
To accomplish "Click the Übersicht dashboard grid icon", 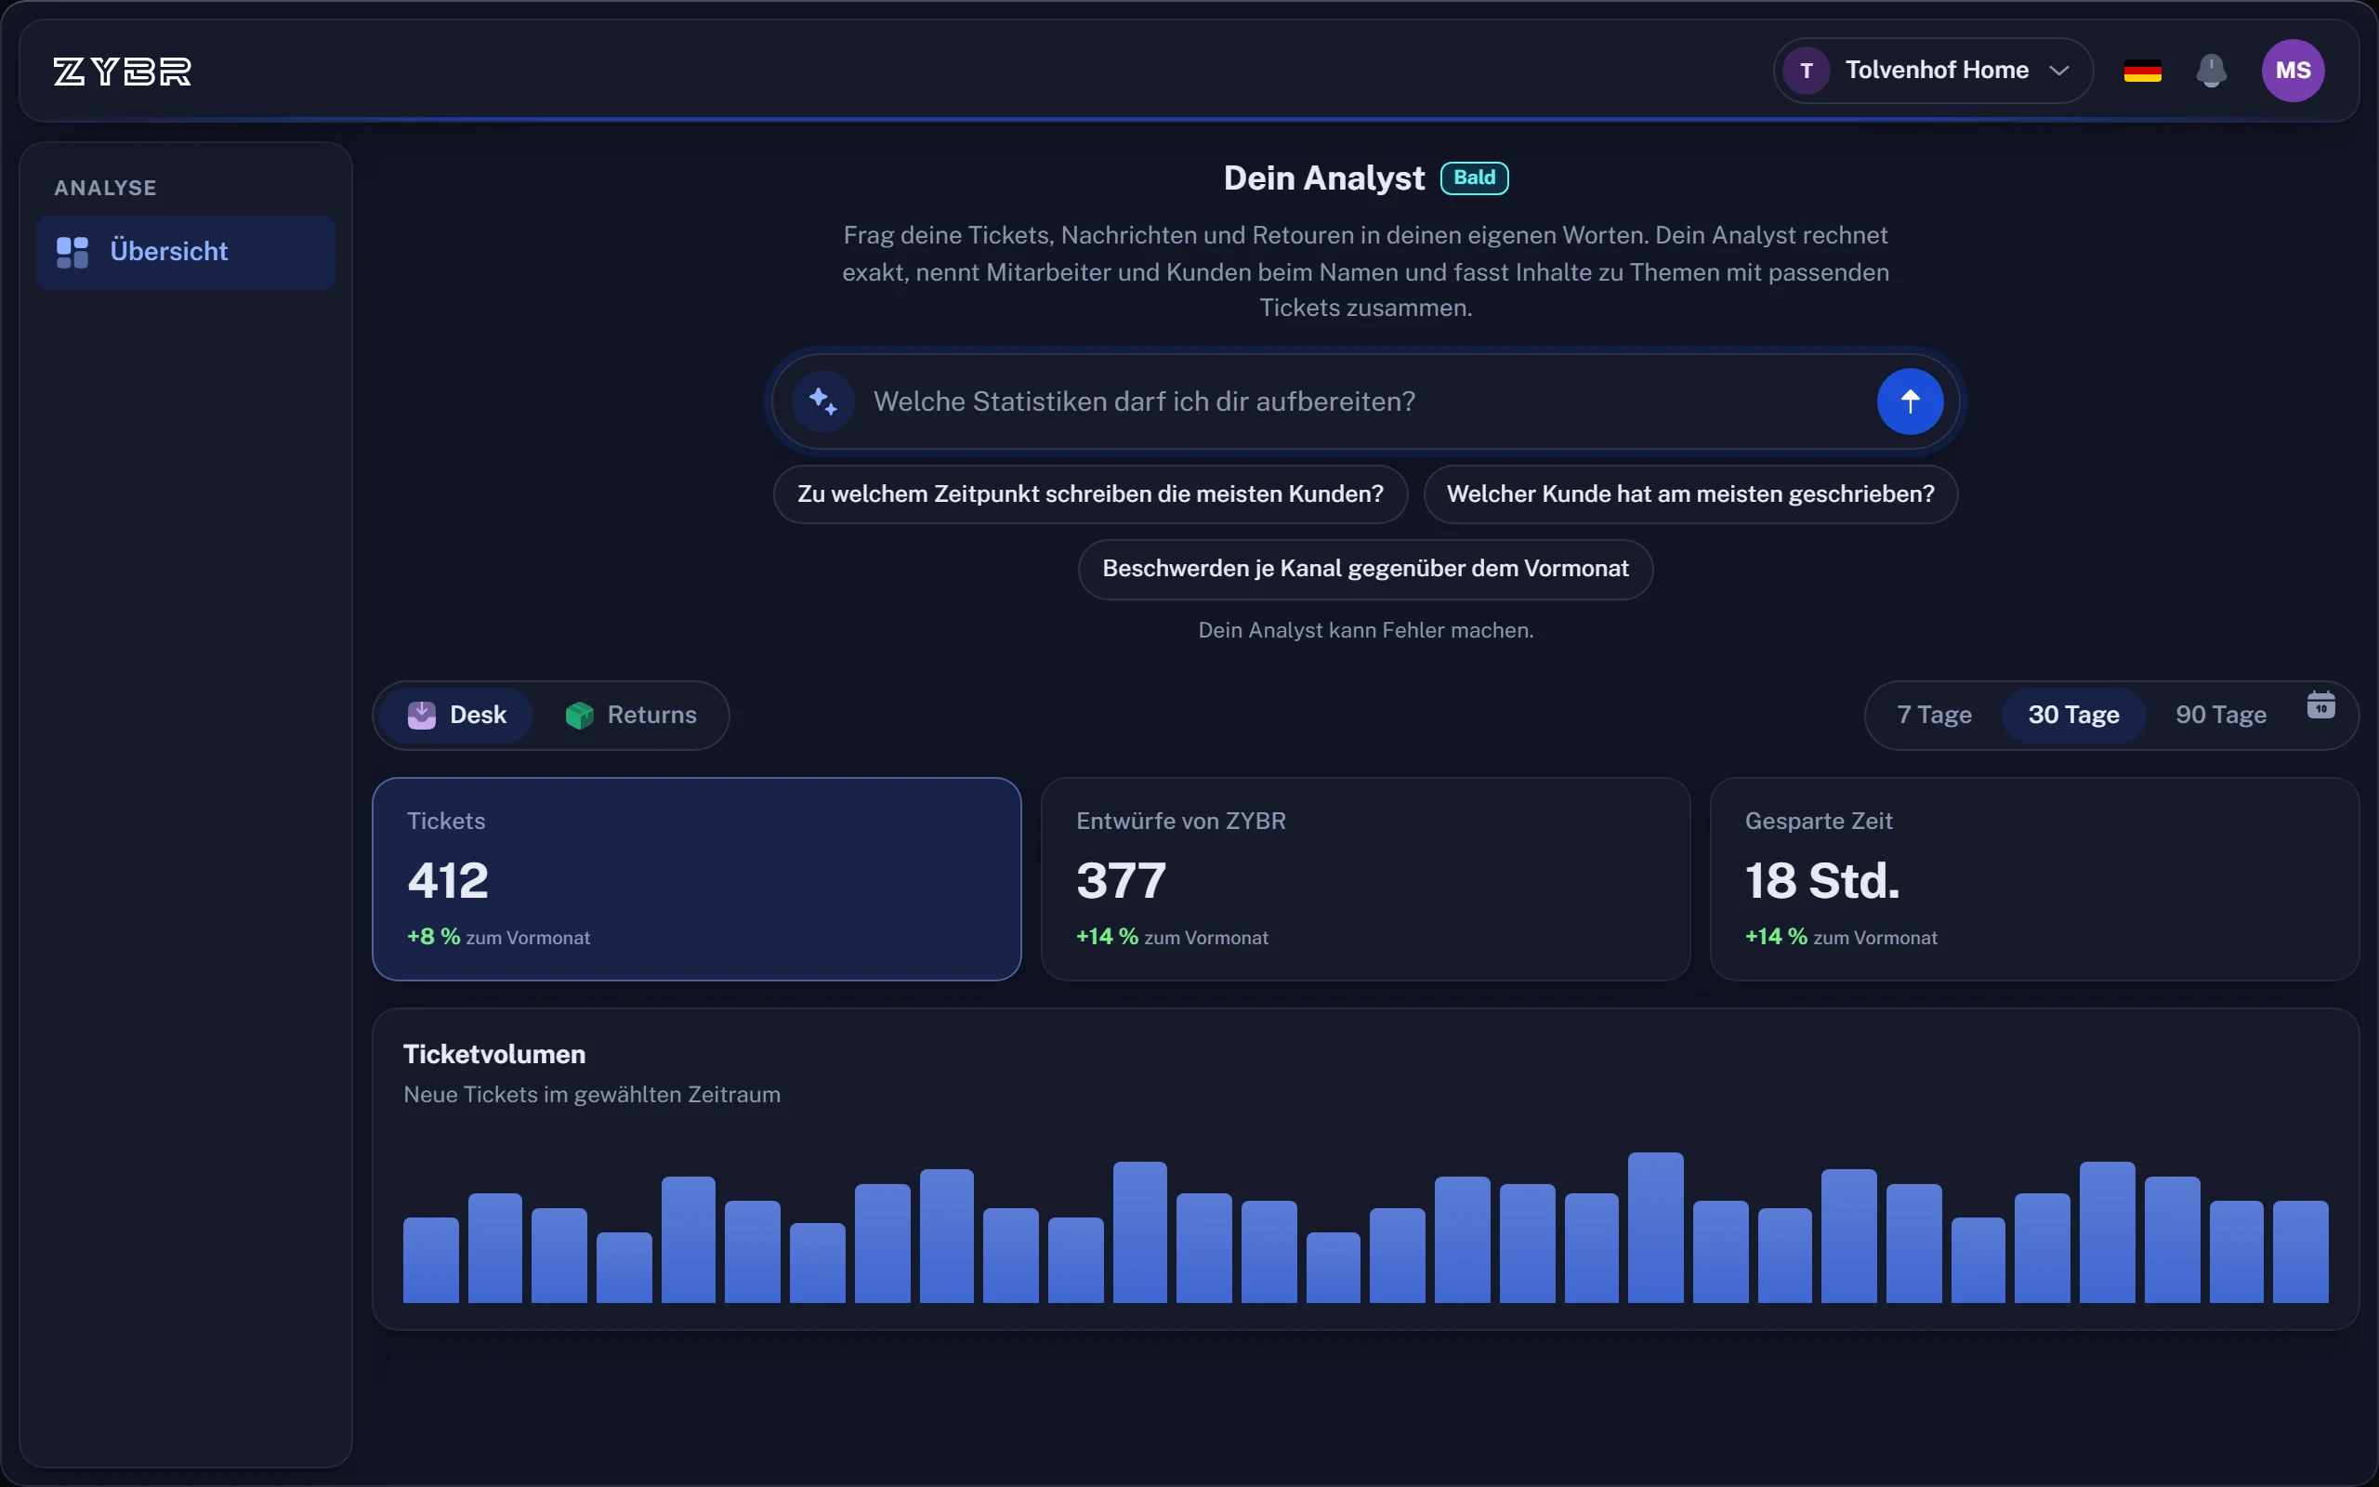I will coord(72,252).
